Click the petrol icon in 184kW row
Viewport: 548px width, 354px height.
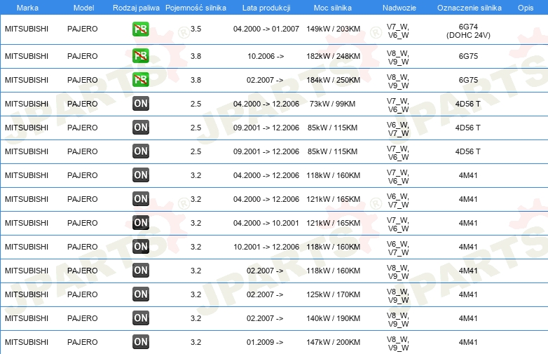click(140, 80)
